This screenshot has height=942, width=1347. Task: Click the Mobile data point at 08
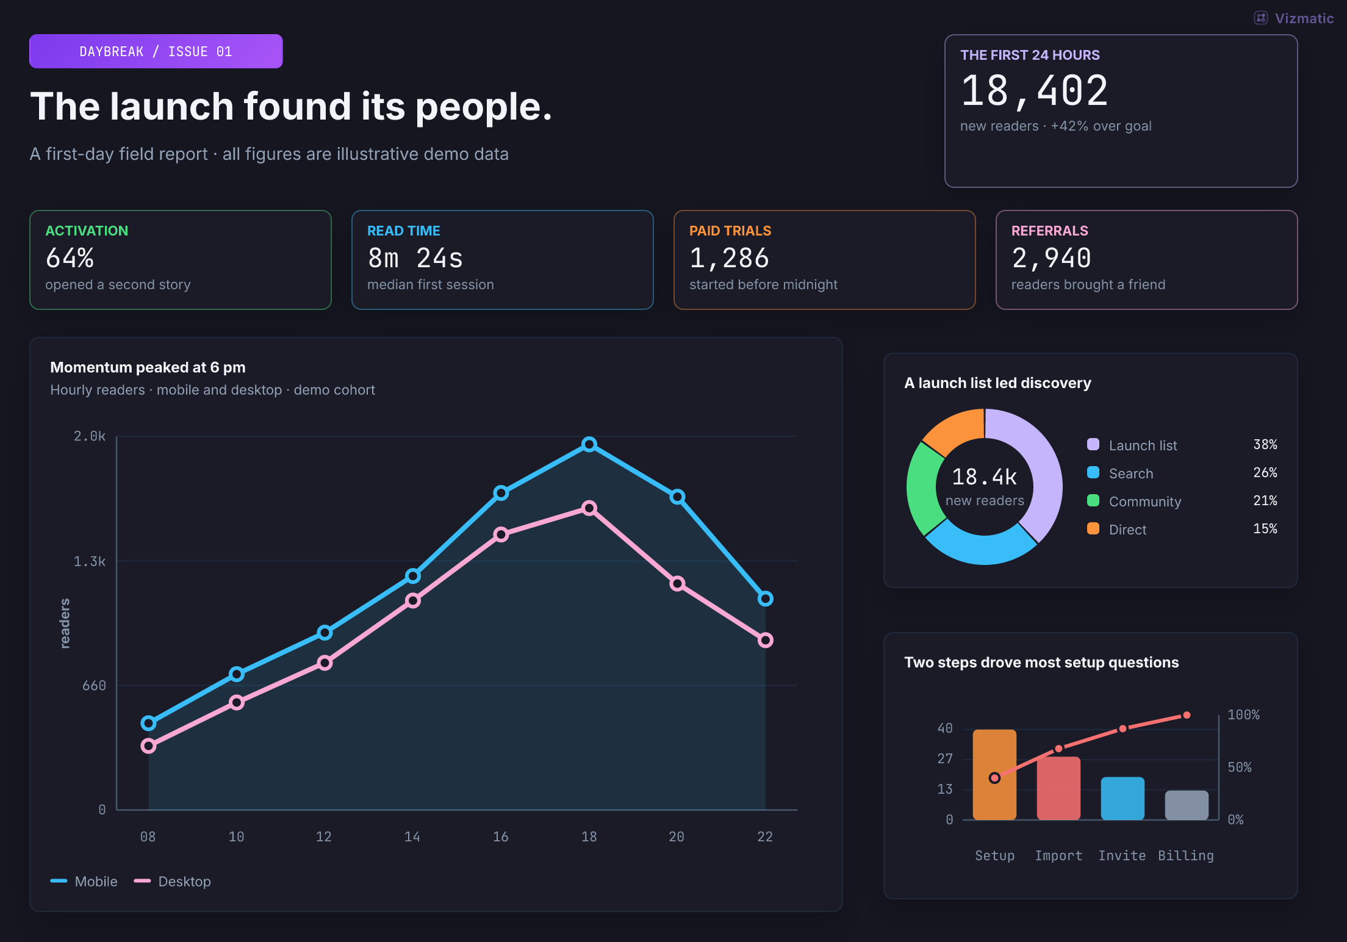(148, 723)
